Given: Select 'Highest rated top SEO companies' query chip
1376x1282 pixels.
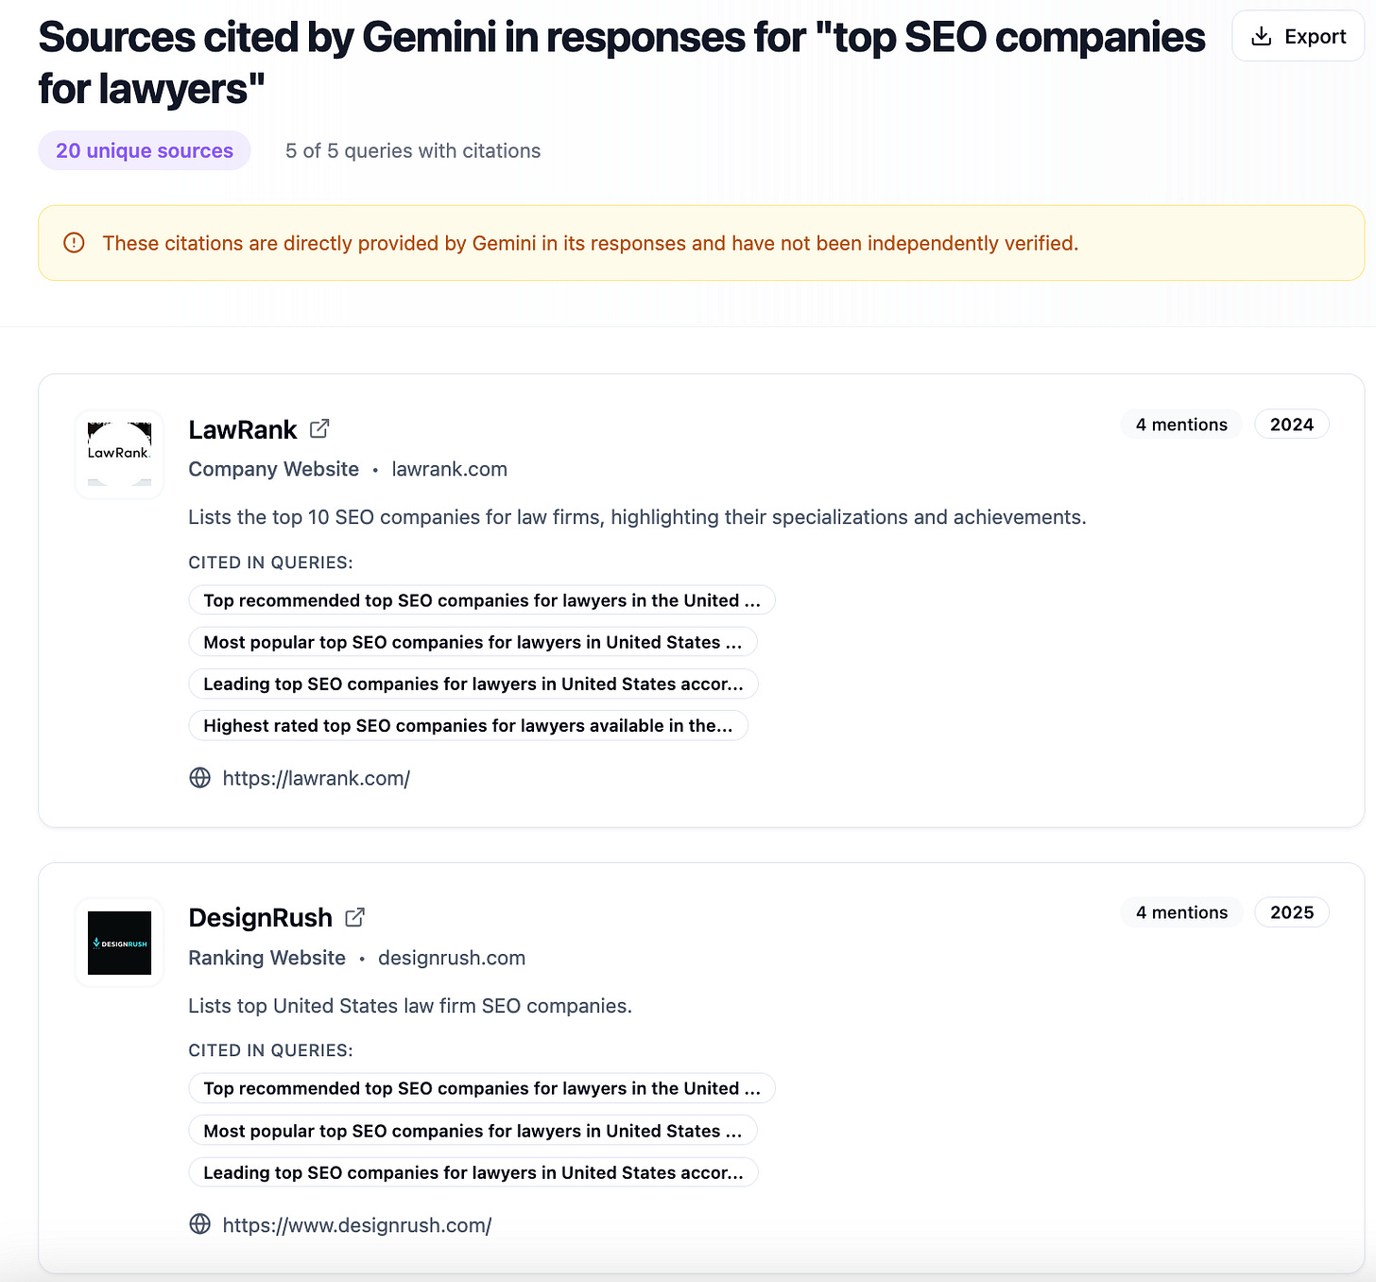Looking at the screenshot, I should [x=469, y=725].
